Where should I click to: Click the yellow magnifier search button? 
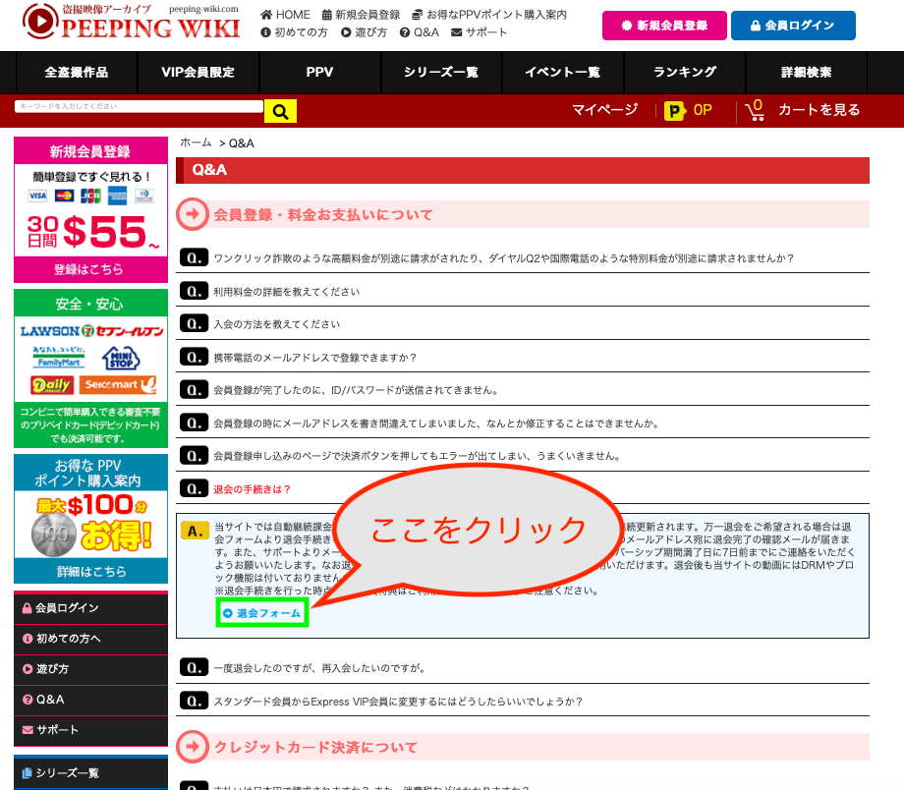tap(280, 111)
